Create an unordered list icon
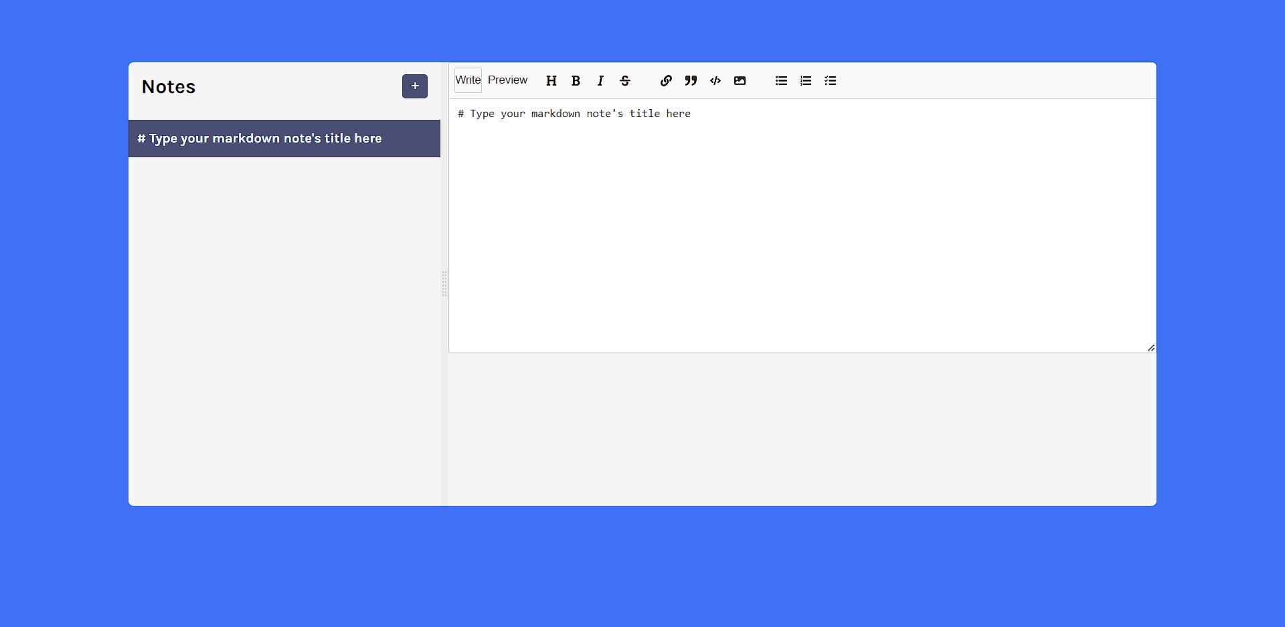Screen dimensions: 1285x627 (x=780, y=80)
